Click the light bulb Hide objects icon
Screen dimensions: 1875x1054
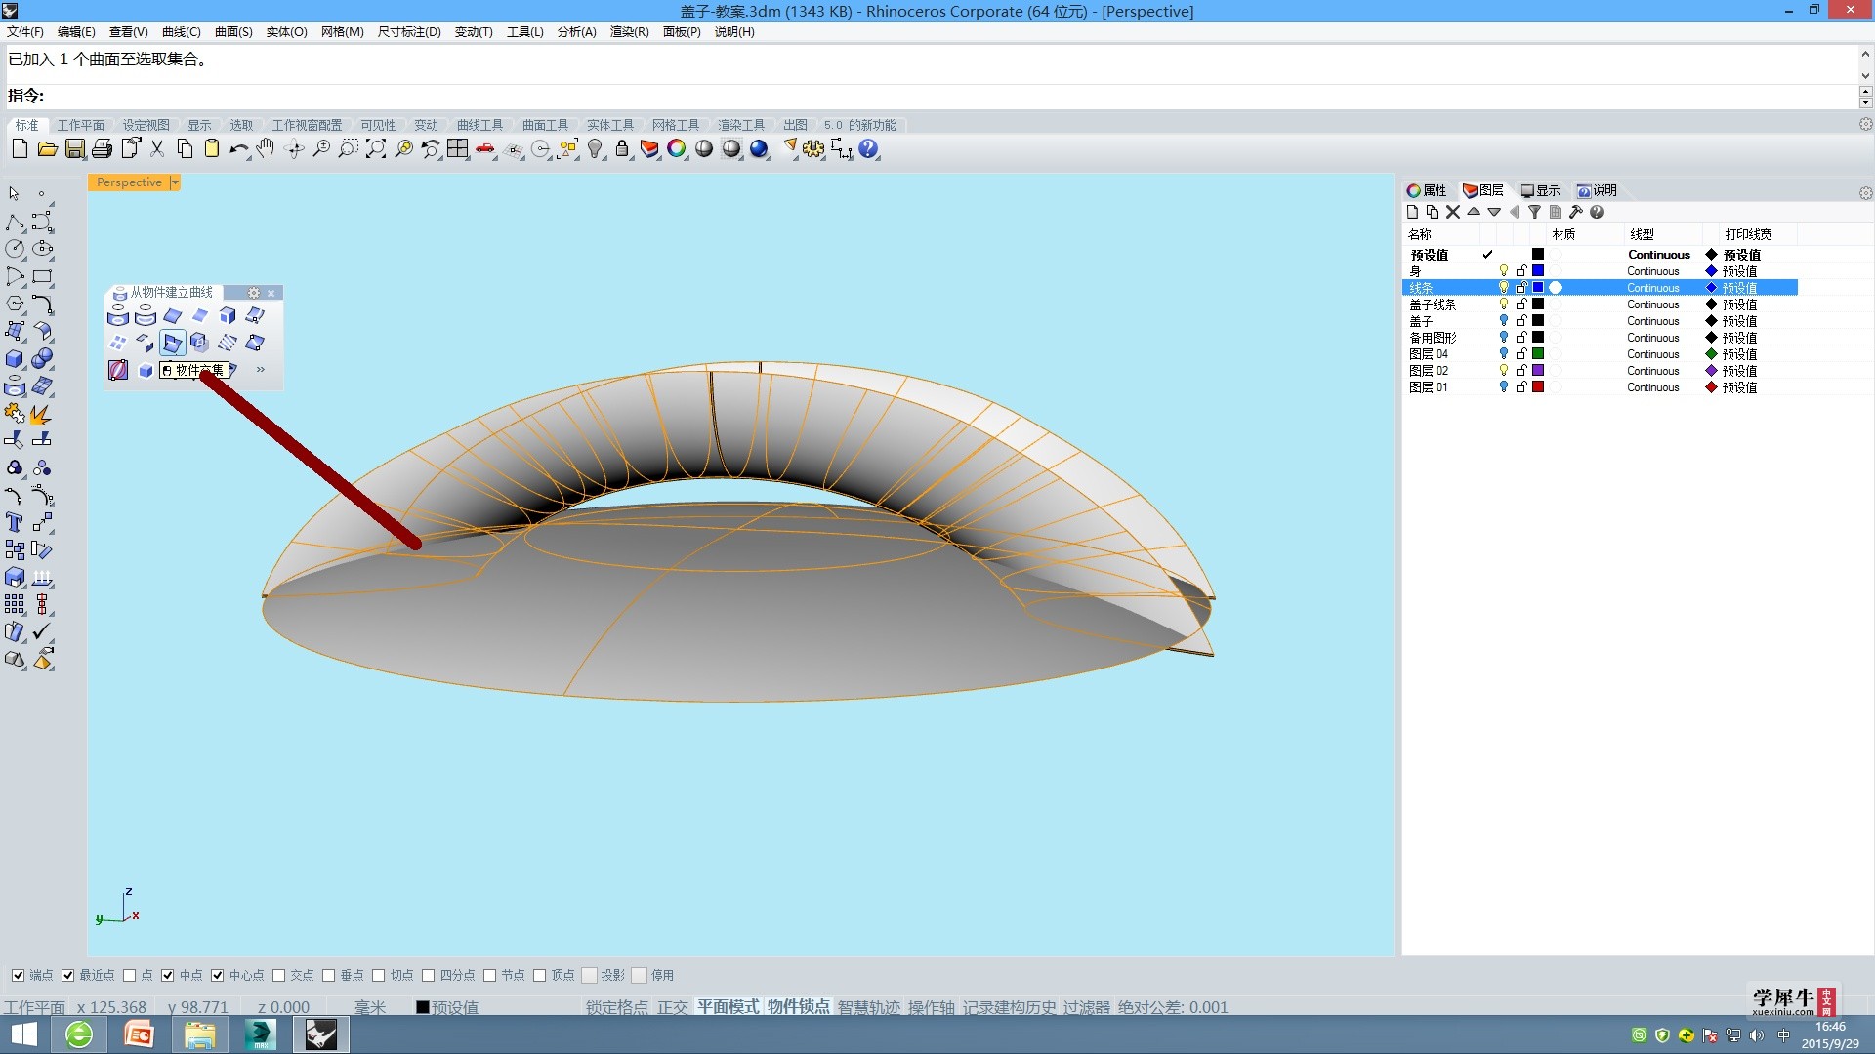[x=595, y=148]
